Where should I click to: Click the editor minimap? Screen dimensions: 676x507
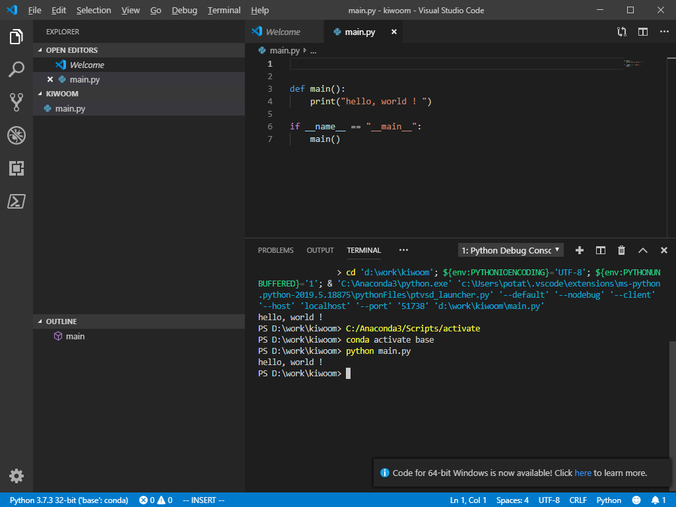point(633,63)
